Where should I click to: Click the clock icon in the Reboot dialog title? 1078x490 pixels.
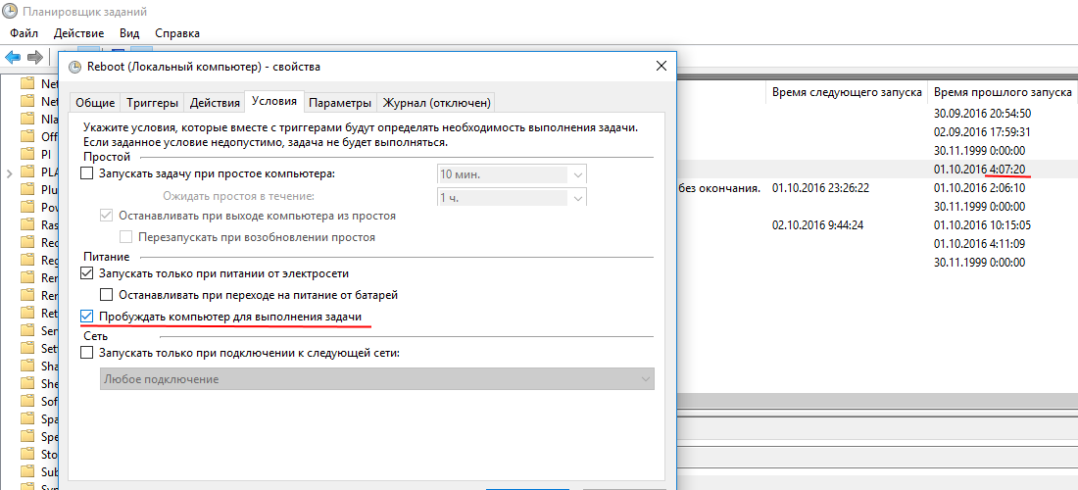(75, 67)
